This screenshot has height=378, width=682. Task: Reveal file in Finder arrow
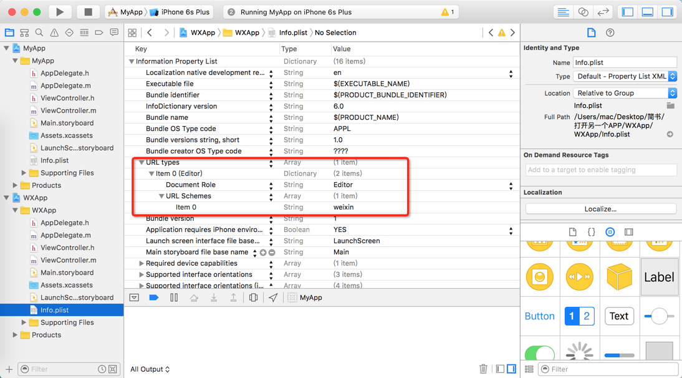670,134
